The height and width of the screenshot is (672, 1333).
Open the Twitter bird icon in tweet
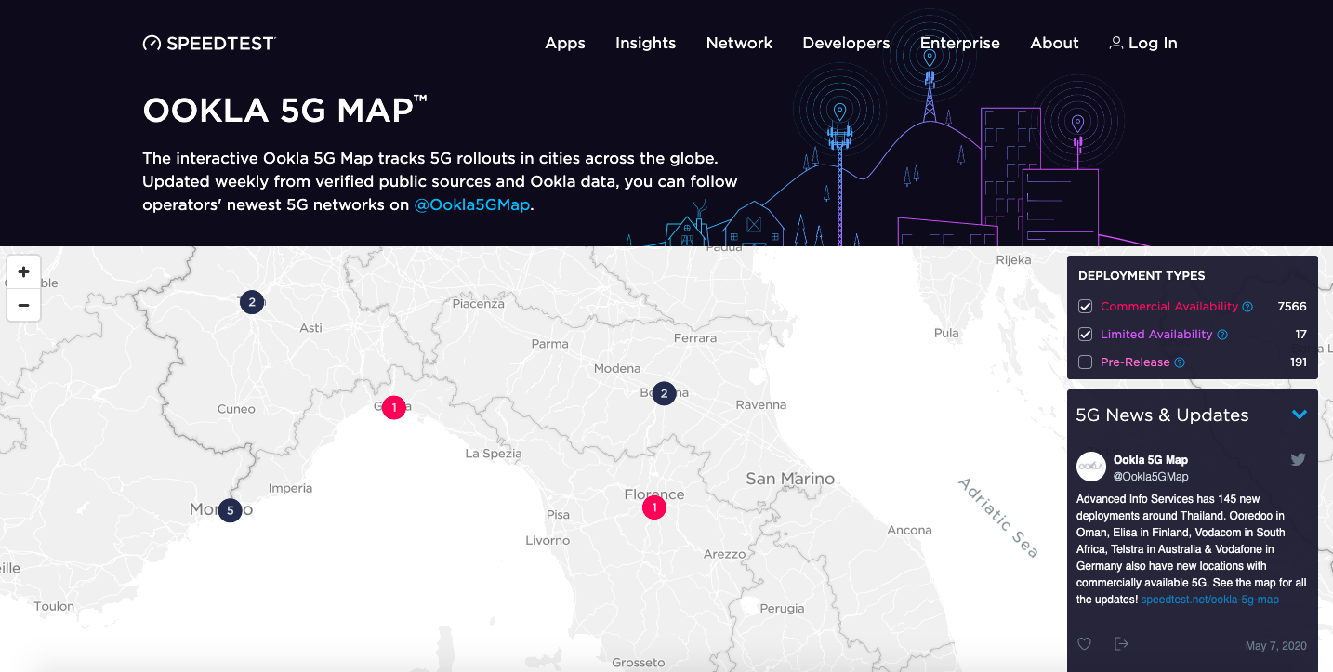click(x=1299, y=459)
